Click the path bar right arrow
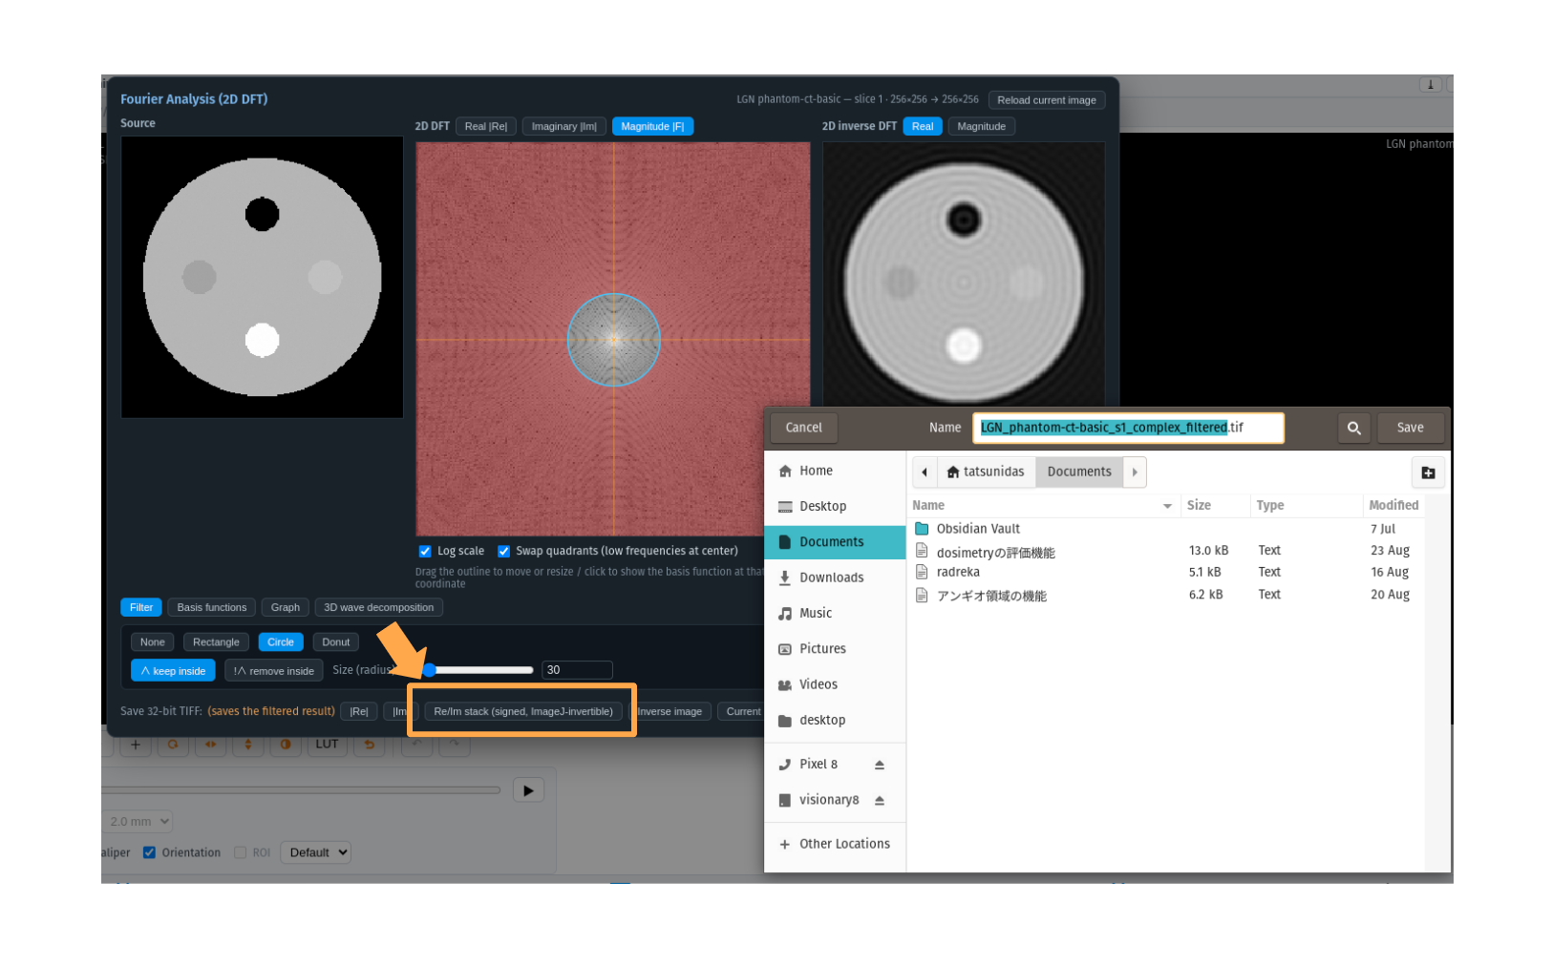 click(x=1134, y=472)
